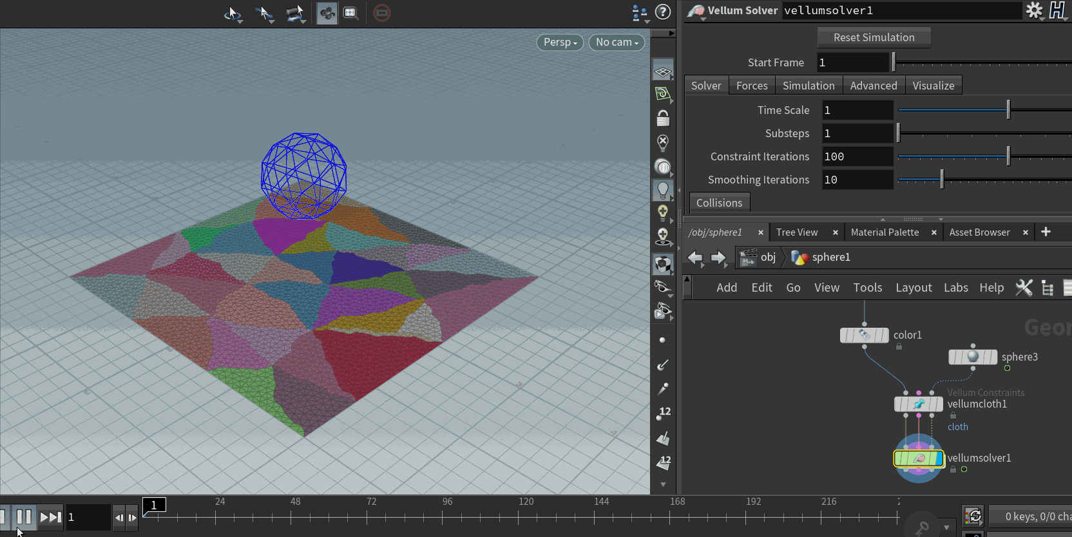
Task: Toggle the Headlight Only round icon
Action: pyautogui.click(x=663, y=167)
